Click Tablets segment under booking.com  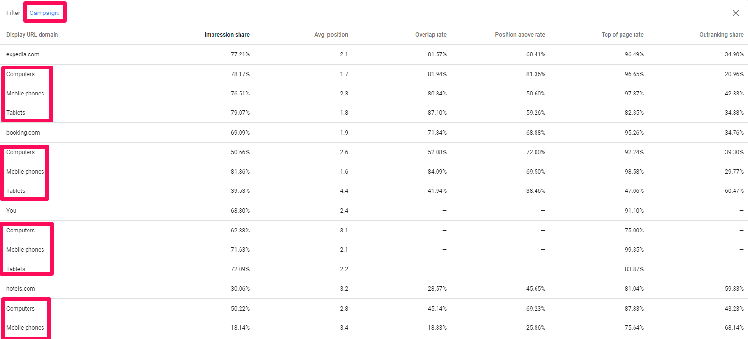point(15,191)
